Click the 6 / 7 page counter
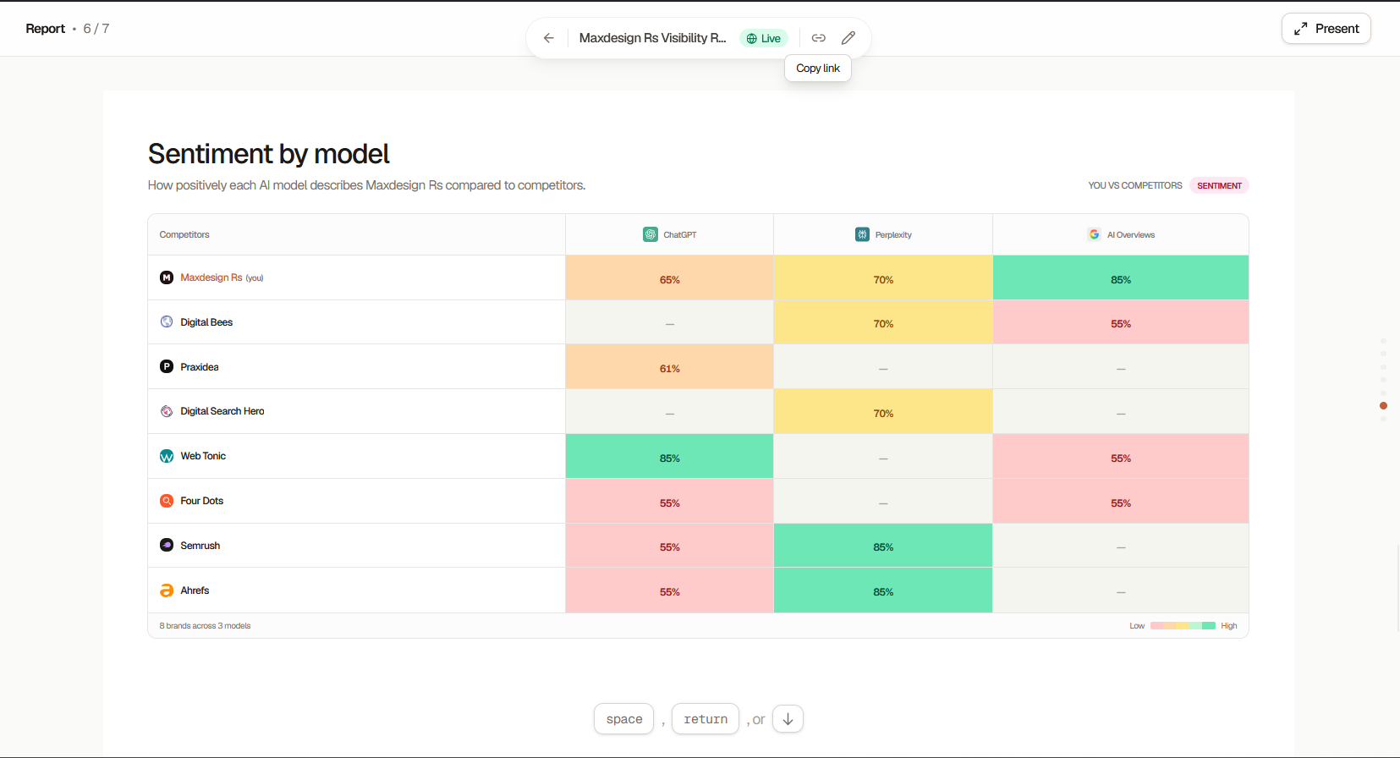Screen dimensions: 1400x758 (x=96, y=29)
